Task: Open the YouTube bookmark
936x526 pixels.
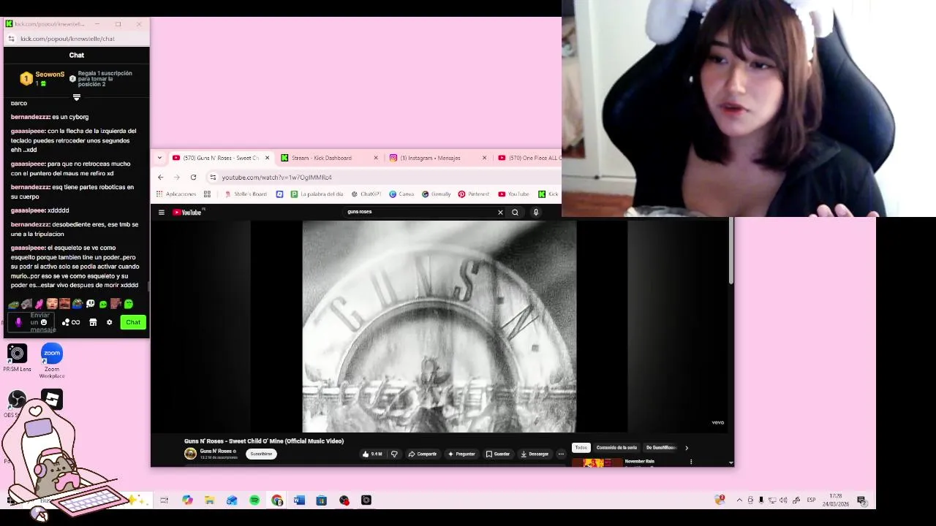Action: pos(513,194)
